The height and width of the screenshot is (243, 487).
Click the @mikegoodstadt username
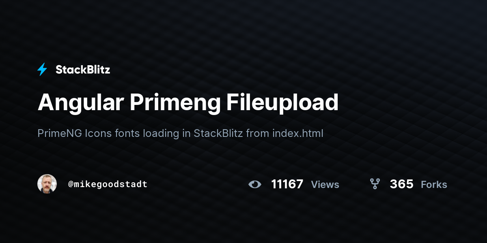click(x=108, y=184)
